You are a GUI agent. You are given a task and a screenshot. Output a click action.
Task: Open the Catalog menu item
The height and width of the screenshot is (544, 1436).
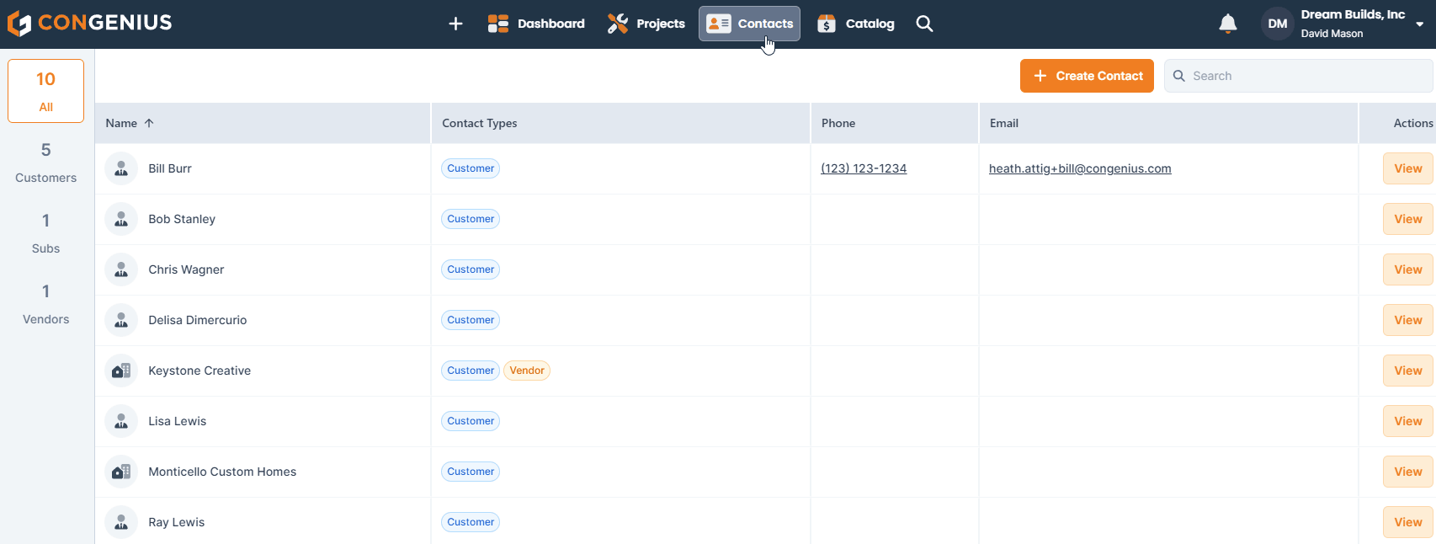point(856,24)
